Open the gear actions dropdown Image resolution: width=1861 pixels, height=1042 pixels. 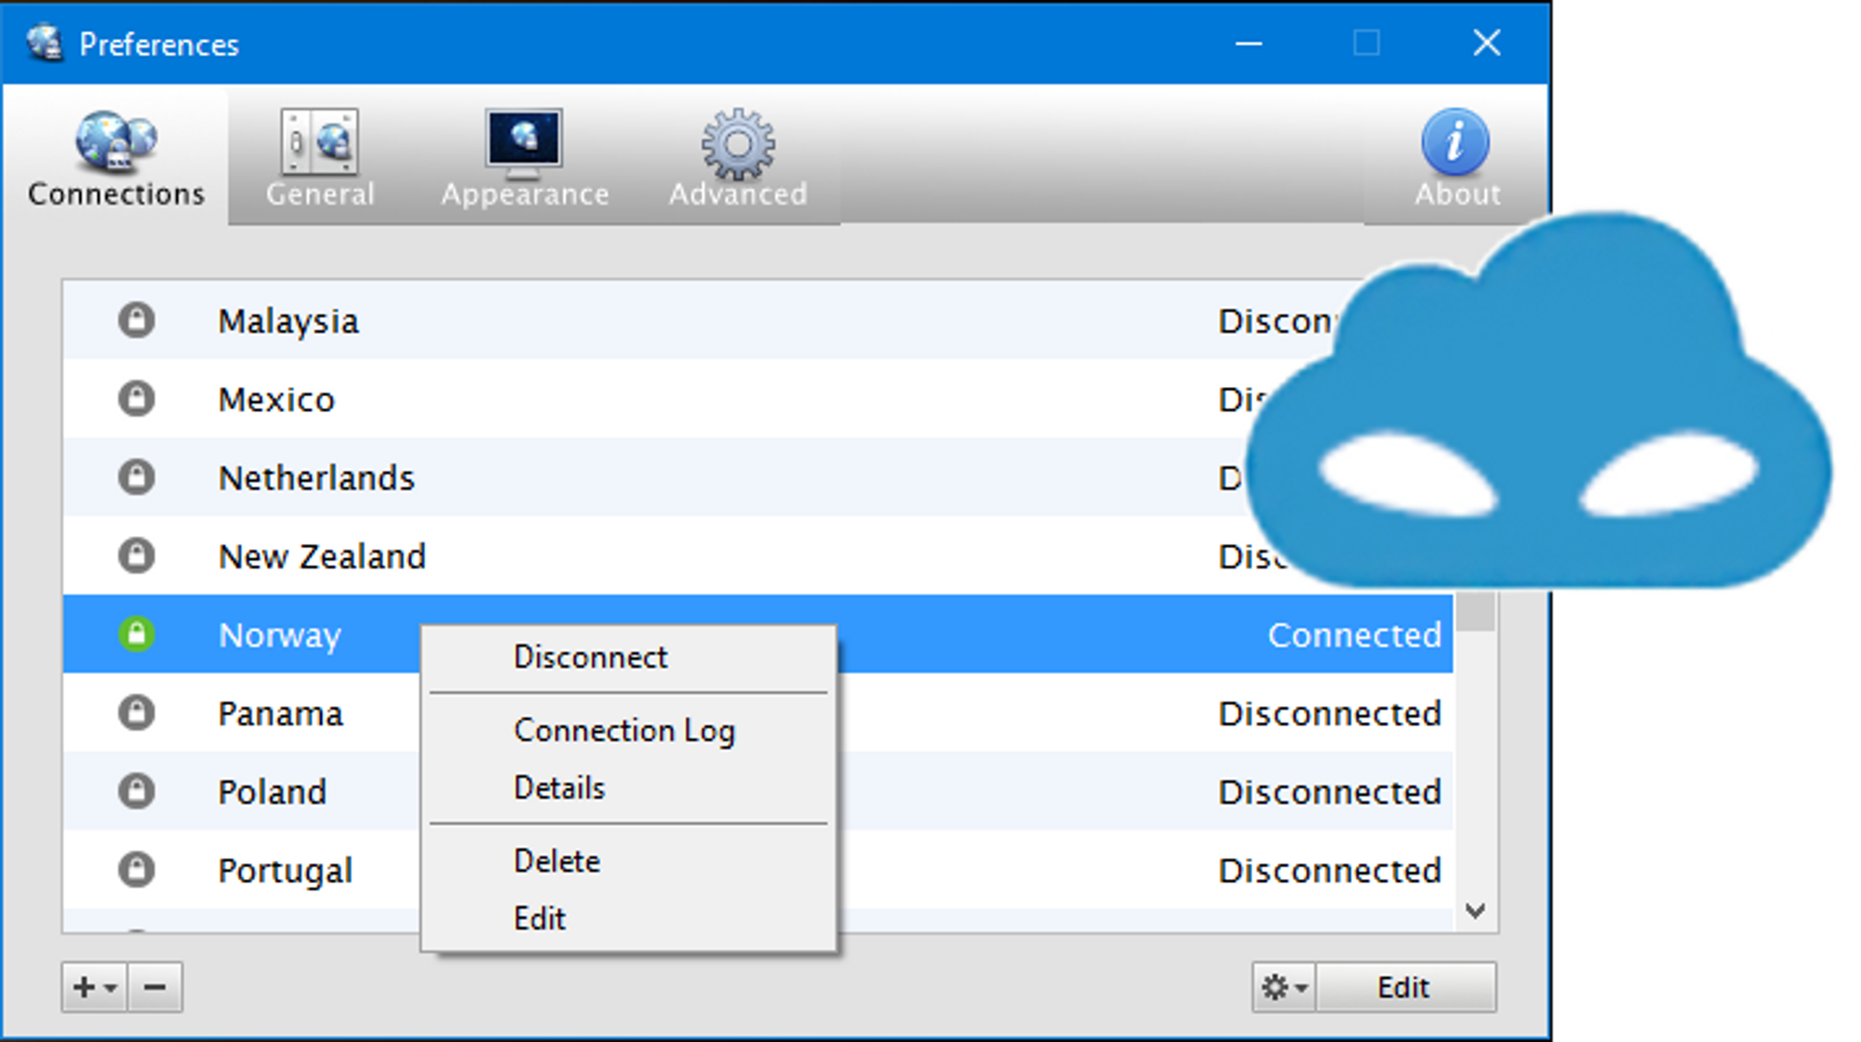[1285, 987]
